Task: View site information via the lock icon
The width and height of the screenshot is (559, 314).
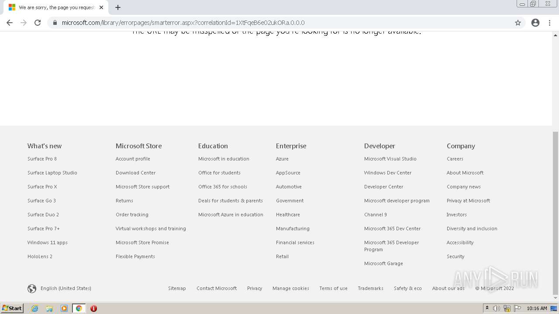Action: [x=55, y=23]
